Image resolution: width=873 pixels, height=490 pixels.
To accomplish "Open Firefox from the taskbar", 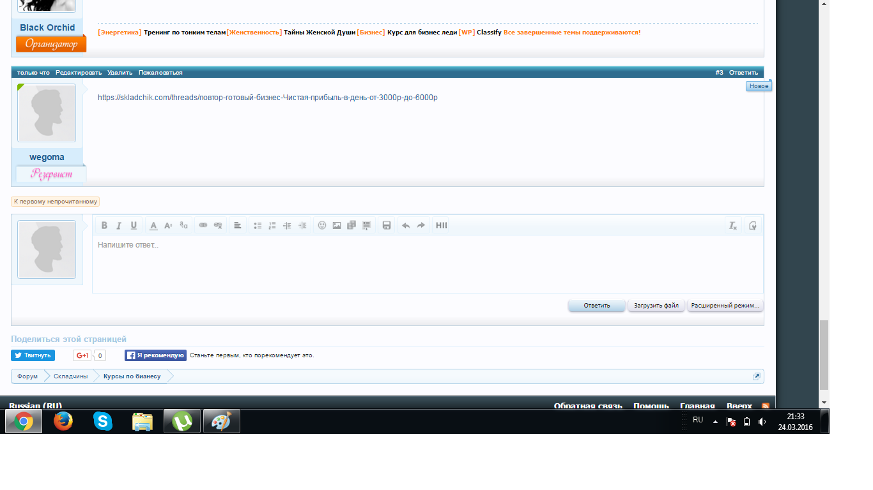I will tap(63, 421).
